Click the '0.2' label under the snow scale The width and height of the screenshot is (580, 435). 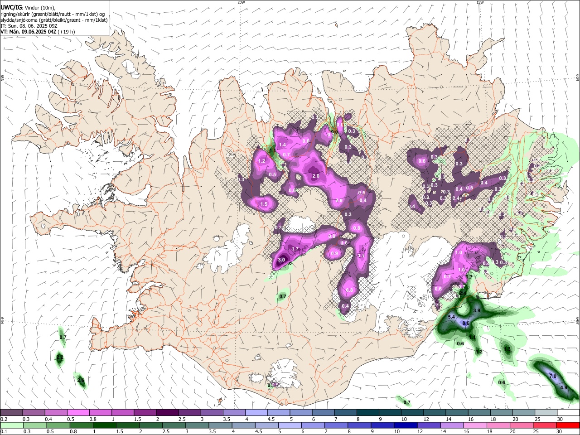pyautogui.click(x=4, y=419)
